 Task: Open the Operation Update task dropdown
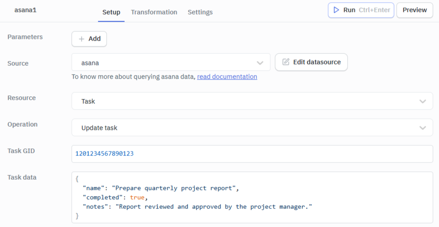click(x=252, y=128)
